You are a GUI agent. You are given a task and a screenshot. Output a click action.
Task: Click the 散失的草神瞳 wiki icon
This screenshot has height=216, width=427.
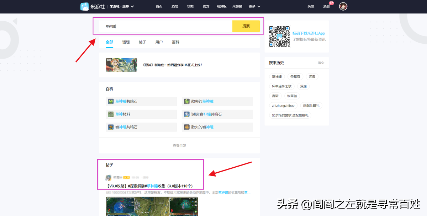point(187,102)
